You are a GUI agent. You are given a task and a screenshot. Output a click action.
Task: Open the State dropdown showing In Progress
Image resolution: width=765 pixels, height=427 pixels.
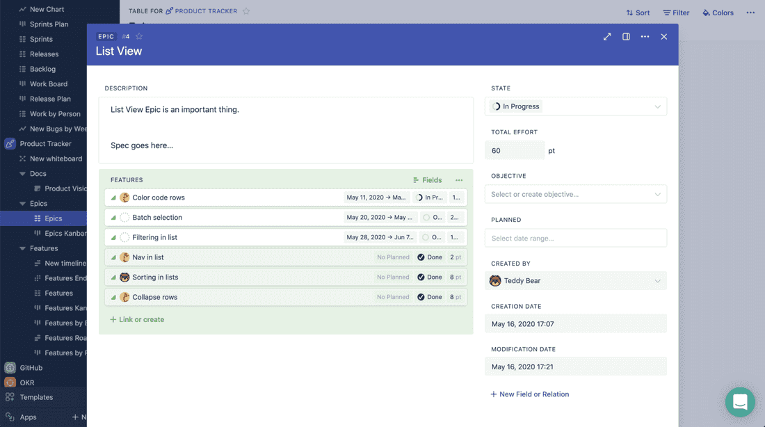(575, 106)
